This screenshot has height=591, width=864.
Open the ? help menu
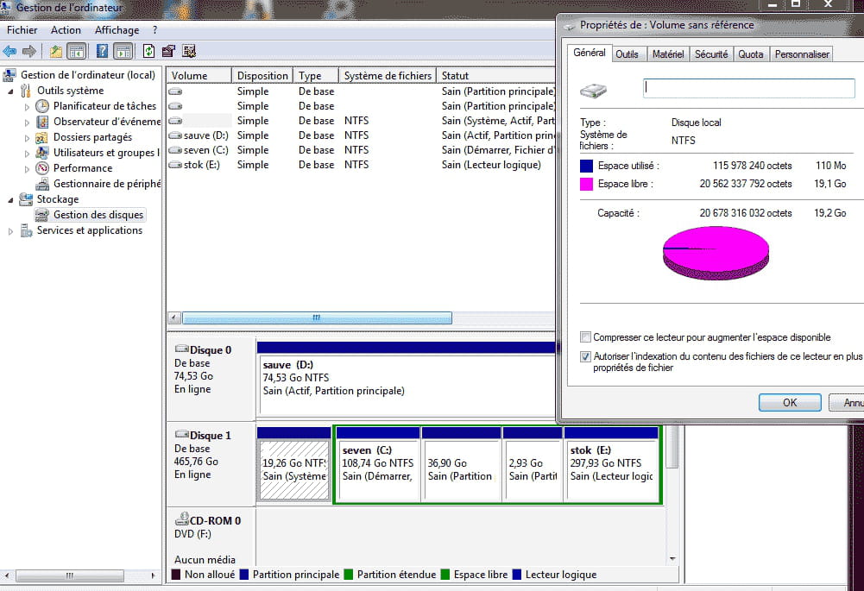(x=155, y=30)
